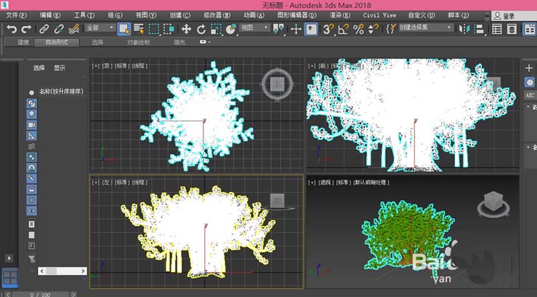Open the 视图(V) menu
Image resolution: width=537 pixels, height=297 pixels.
[x=146, y=15]
